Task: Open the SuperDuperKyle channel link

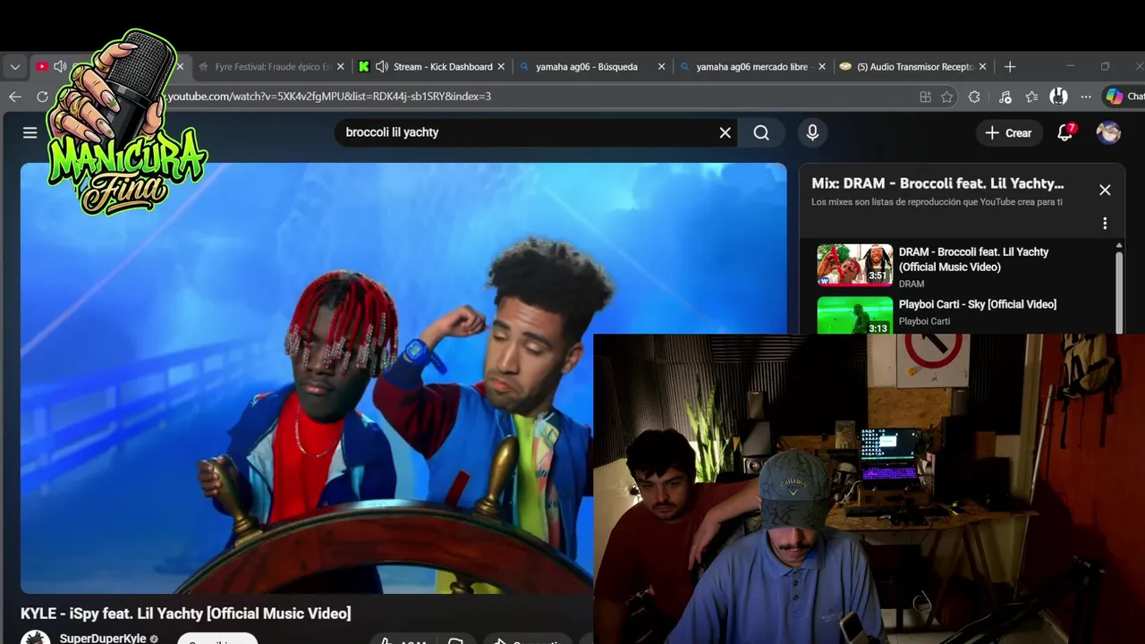Action: pyautogui.click(x=103, y=638)
